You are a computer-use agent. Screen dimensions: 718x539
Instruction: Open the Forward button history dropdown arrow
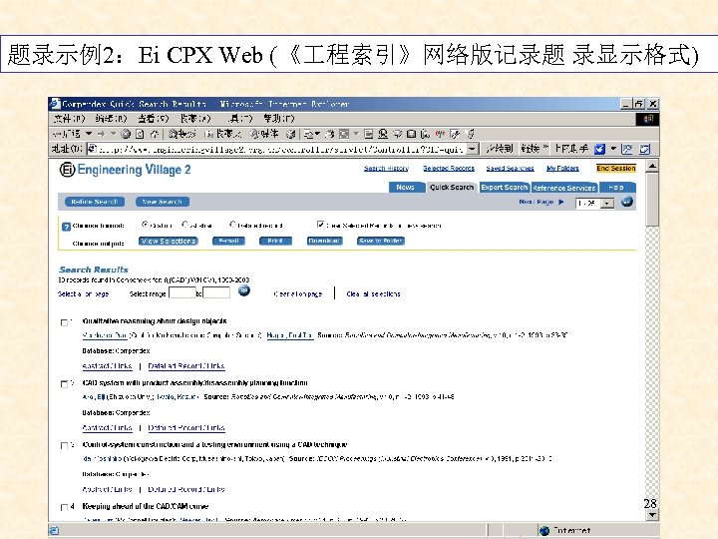click(113, 134)
